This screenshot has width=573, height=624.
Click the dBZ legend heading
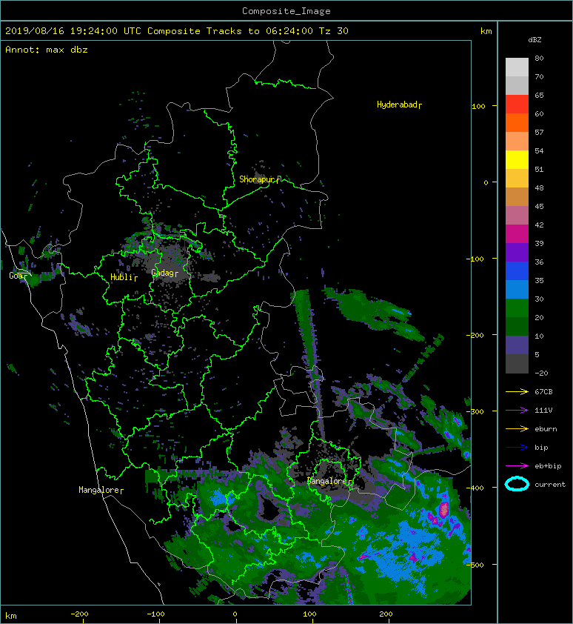[x=535, y=40]
